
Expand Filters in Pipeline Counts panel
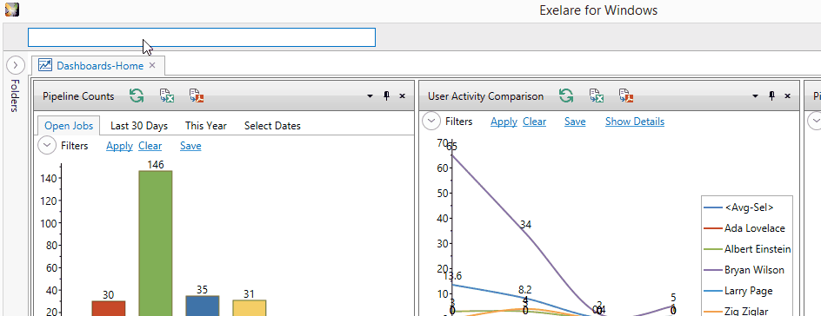[x=47, y=146]
